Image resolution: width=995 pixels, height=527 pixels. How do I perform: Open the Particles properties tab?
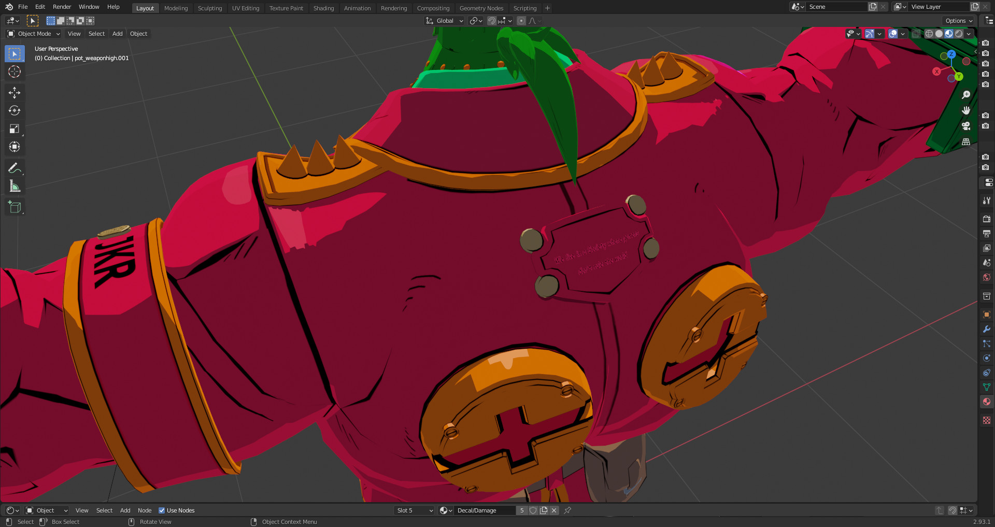pyautogui.click(x=987, y=344)
